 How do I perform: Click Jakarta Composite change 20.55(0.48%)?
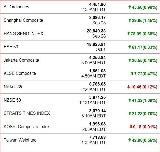pos(145,60)
